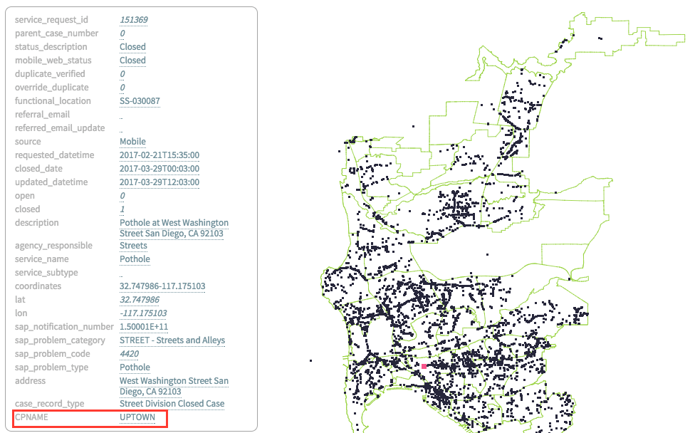Click requested_datetime 2017-02-21T15:35:00
The width and height of the screenshot is (690, 433).
click(160, 155)
